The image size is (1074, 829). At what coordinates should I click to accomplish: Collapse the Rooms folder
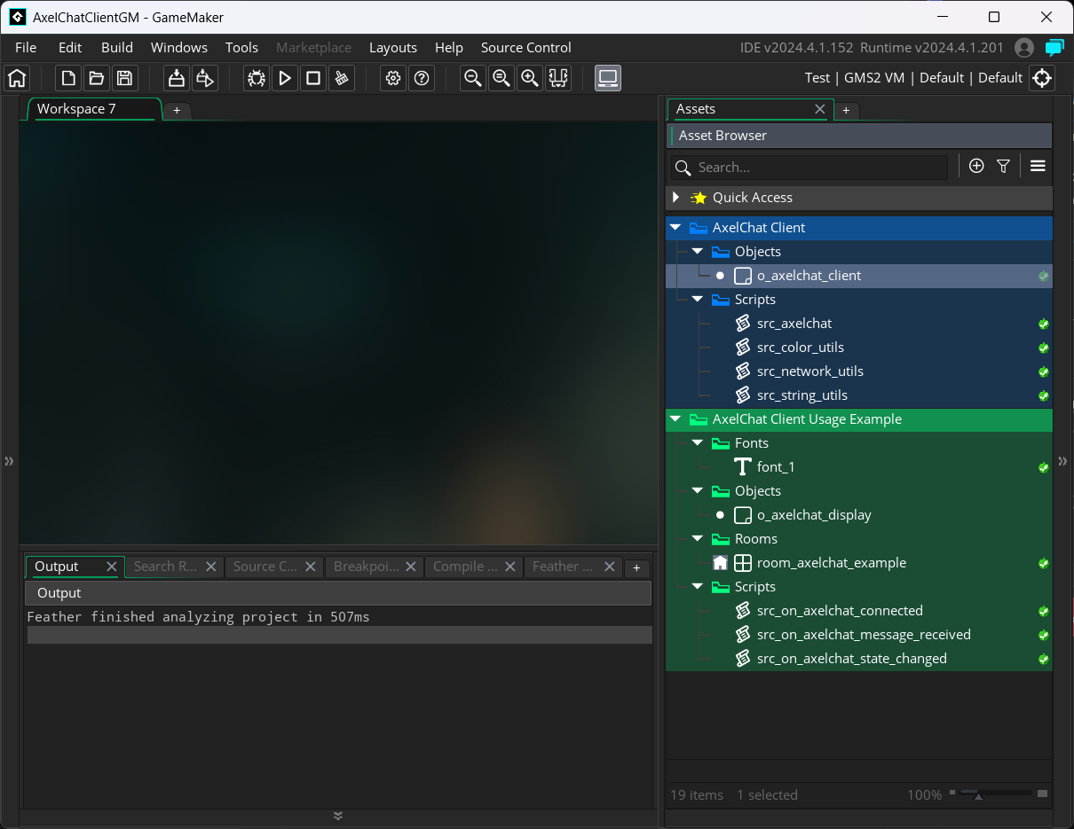tap(698, 539)
